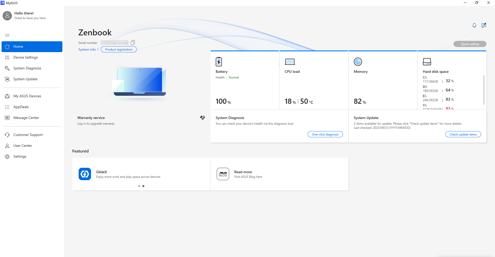Viewport: 495px width, 257px height.
Task: Click the Memory pie chart icon
Action: pos(358,62)
